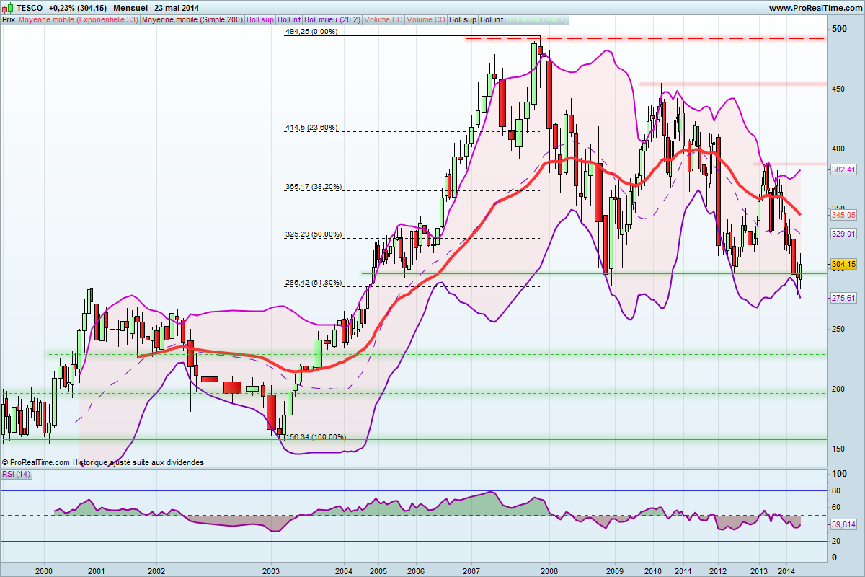
Task: Click the candlestick chart icon beside TESCO
Action: (x=9, y=8)
